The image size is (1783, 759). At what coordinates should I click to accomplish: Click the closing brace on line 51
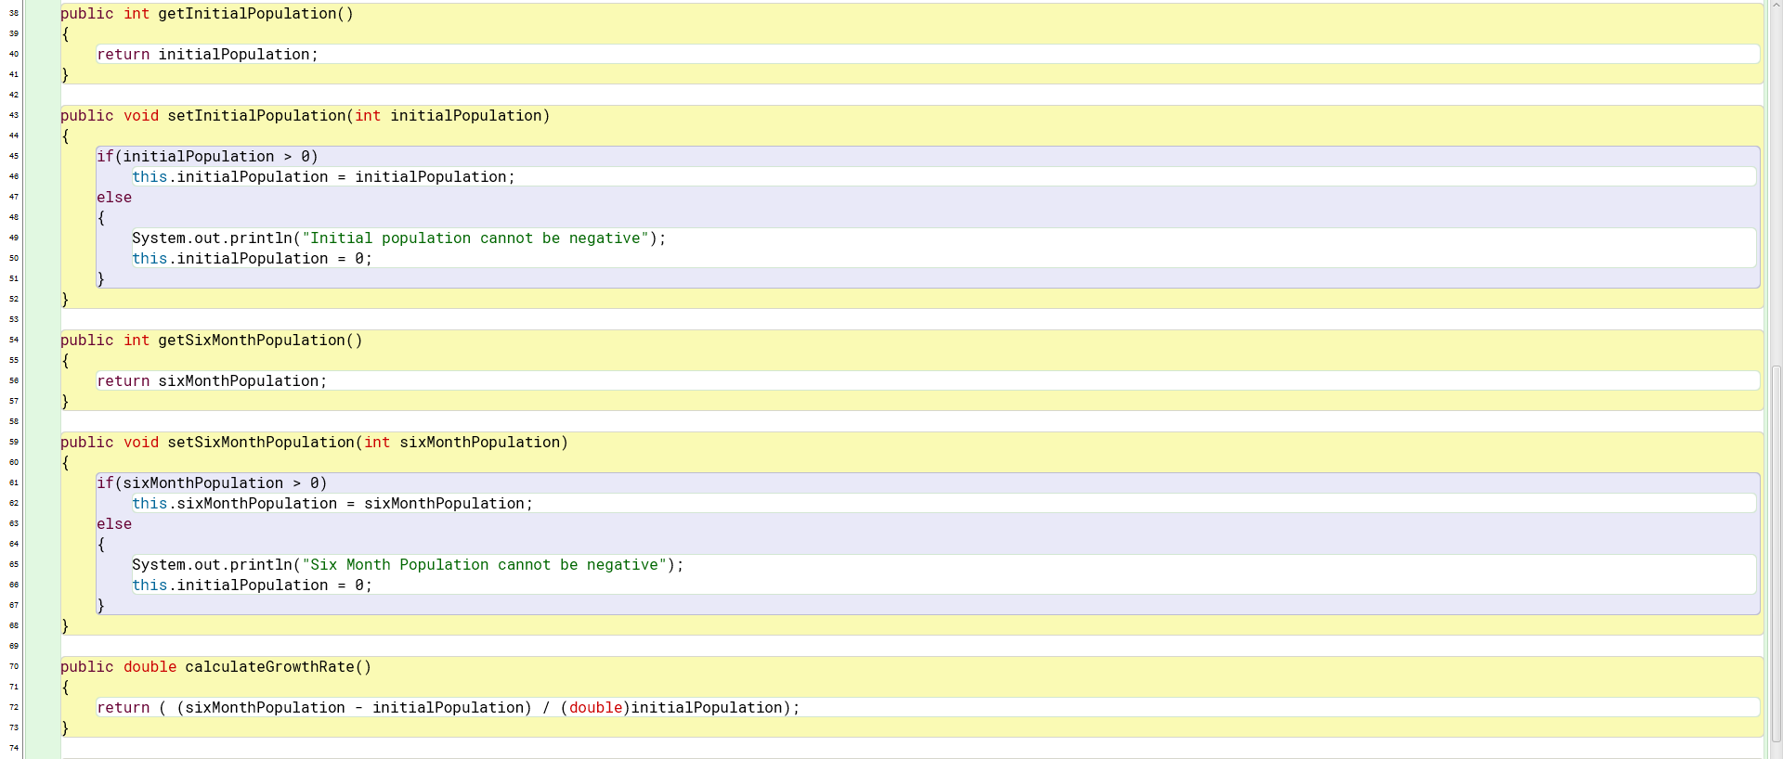[100, 279]
